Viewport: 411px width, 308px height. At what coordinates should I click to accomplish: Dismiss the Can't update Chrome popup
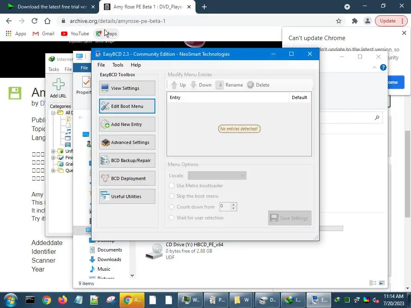pos(404,33)
